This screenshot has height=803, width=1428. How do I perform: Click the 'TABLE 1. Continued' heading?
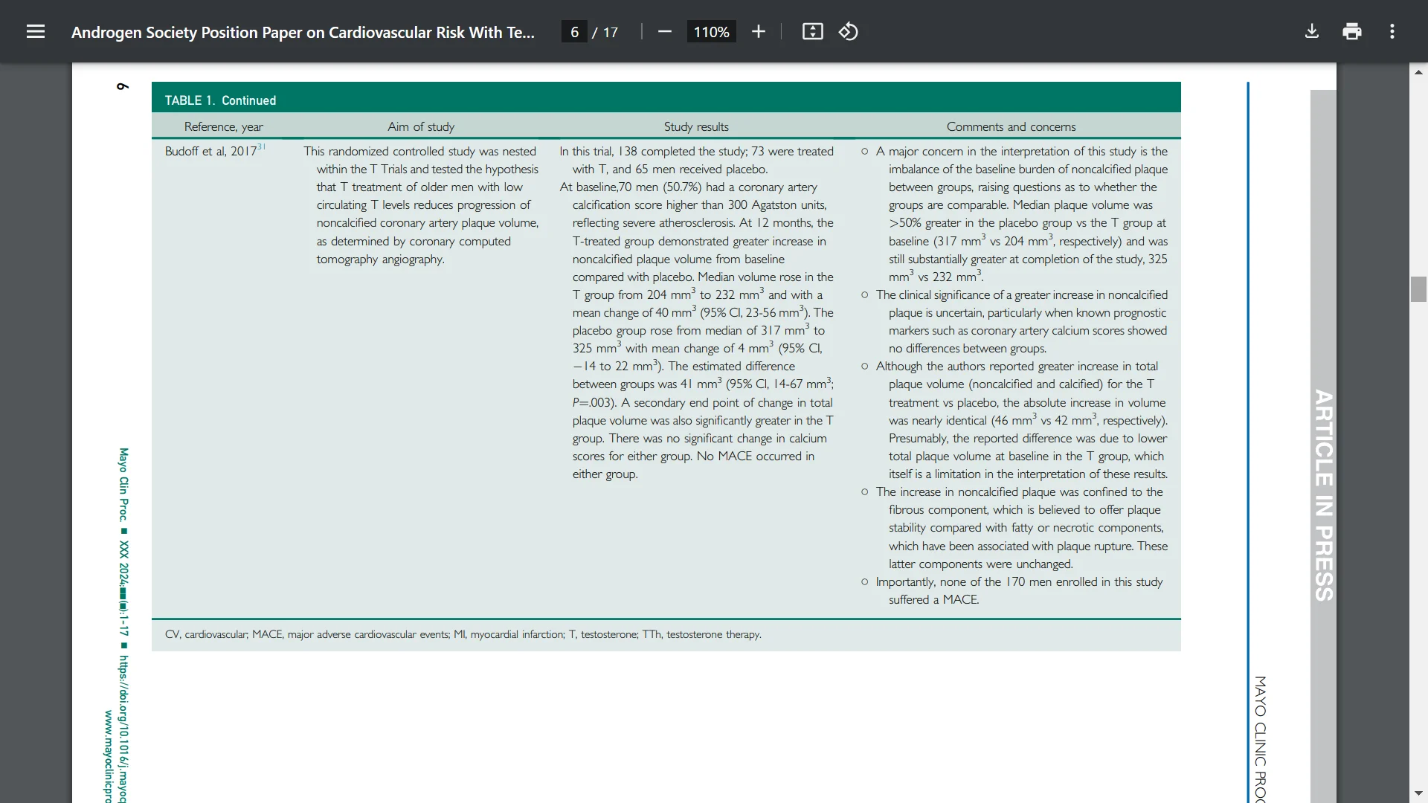tap(220, 100)
